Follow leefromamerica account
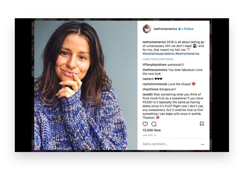 click(x=189, y=29)
